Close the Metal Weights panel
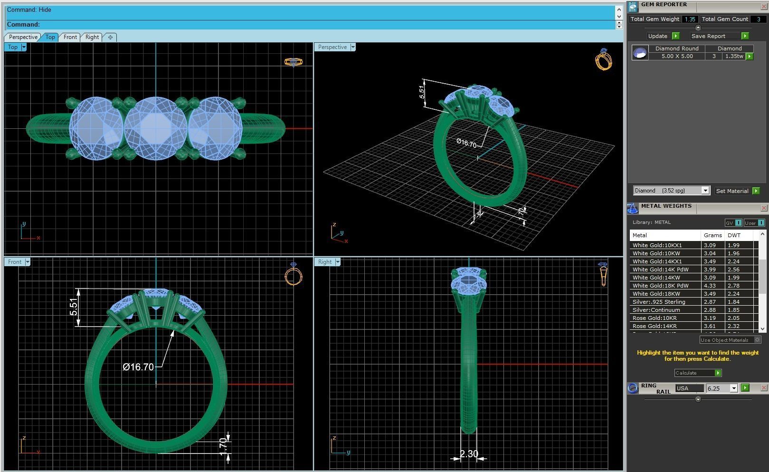Image resolution: width=769 pixels, height=472 pixels. 764,208
